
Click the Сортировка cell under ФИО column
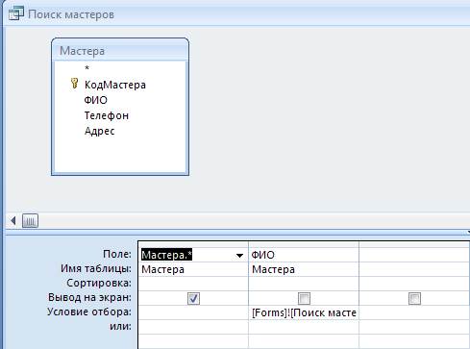tap(304, 284)
